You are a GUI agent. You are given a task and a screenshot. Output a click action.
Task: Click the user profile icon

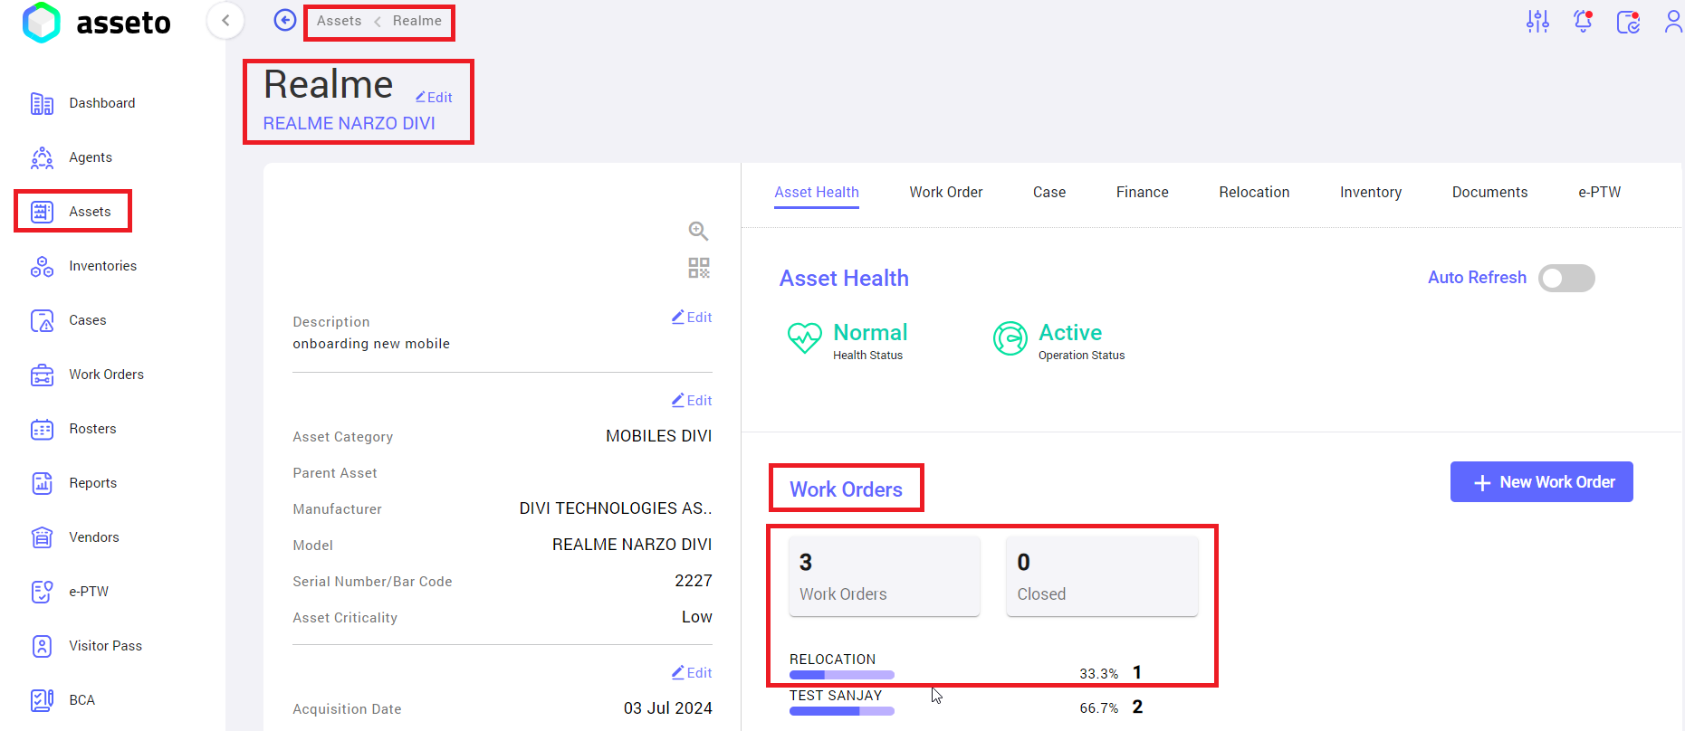[x=1672, y=22]
